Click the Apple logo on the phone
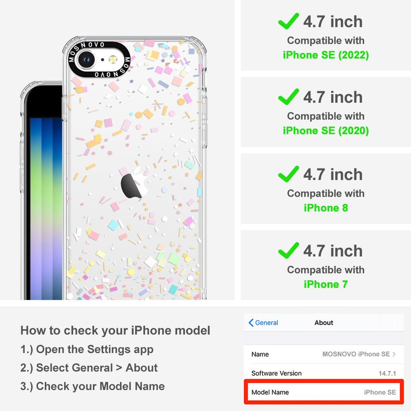Screen dimensions: 411x411 (x=135, y=183)
